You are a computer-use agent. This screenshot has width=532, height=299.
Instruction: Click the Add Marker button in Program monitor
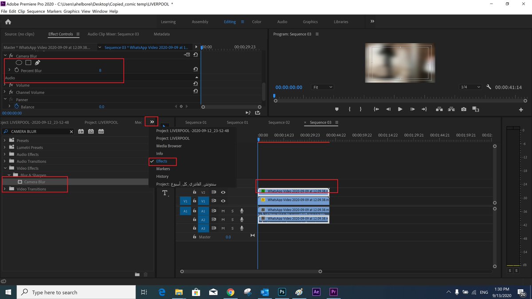click(336, 109)
